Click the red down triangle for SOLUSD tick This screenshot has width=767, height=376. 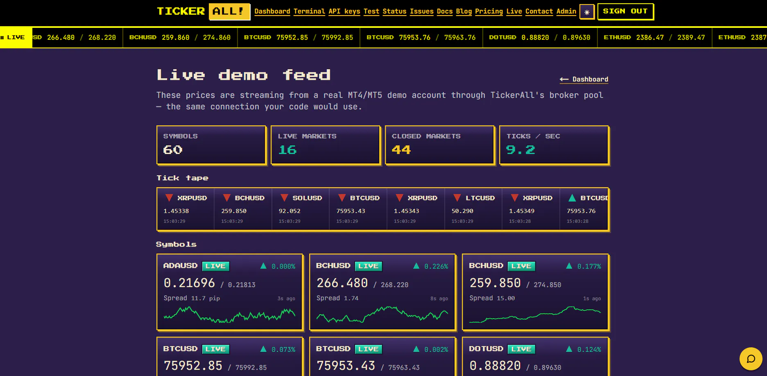click(284, 198)
